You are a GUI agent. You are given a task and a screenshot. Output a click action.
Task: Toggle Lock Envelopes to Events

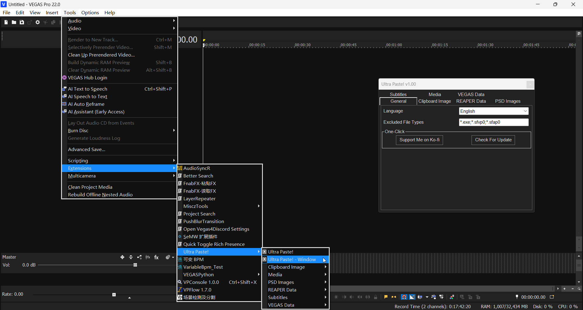(434, 297)
